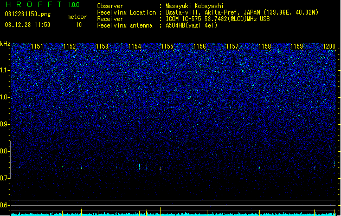Click the 0.6 kHz frequency label
Screen dimensions: 341x216
pyautogui.click(x=5, y=205)
